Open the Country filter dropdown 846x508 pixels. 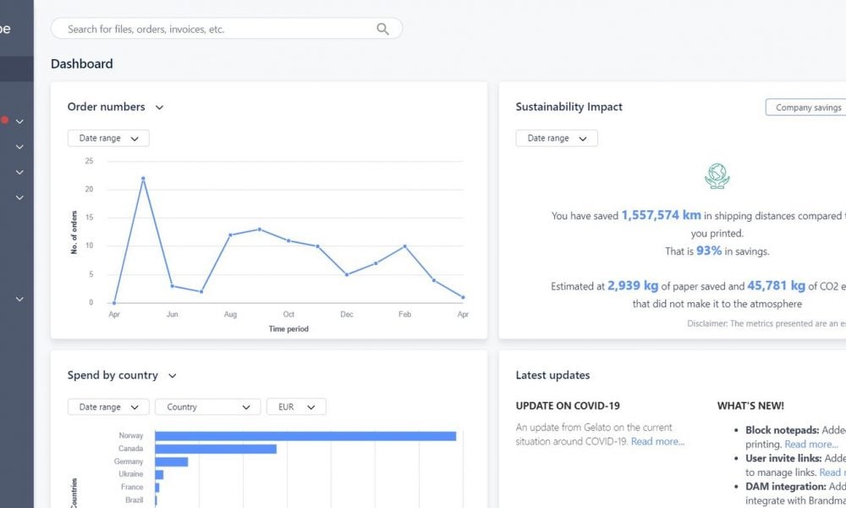207,407
